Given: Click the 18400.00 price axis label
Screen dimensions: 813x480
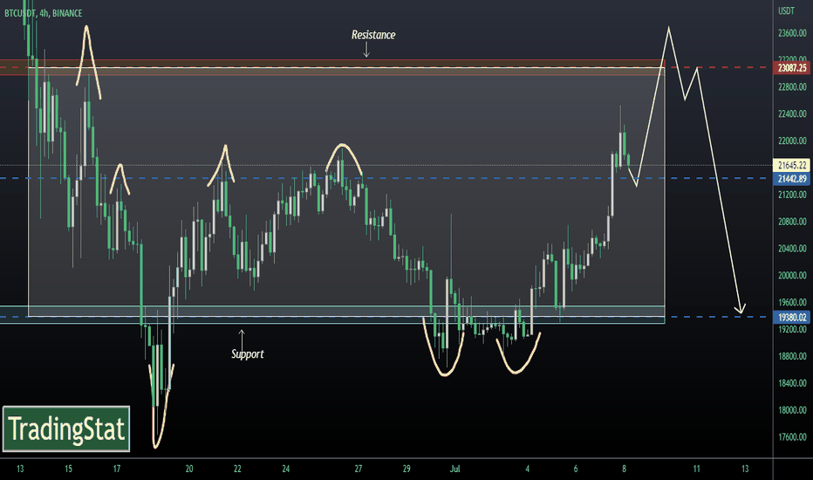Looking at the screenshot, I should (x=792, y=383).
